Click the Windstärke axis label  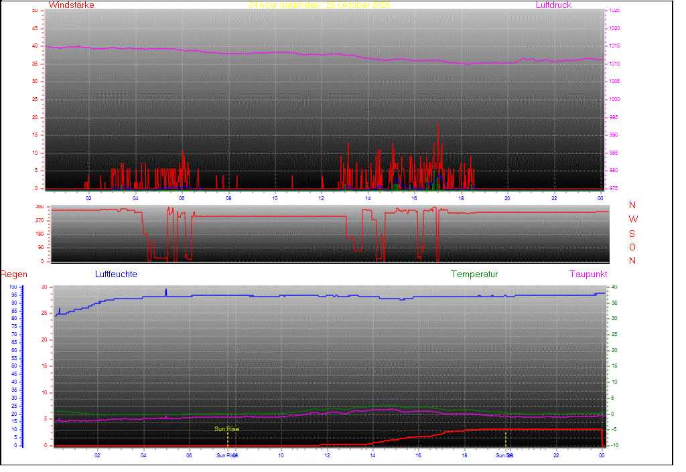tap(71, 5)
